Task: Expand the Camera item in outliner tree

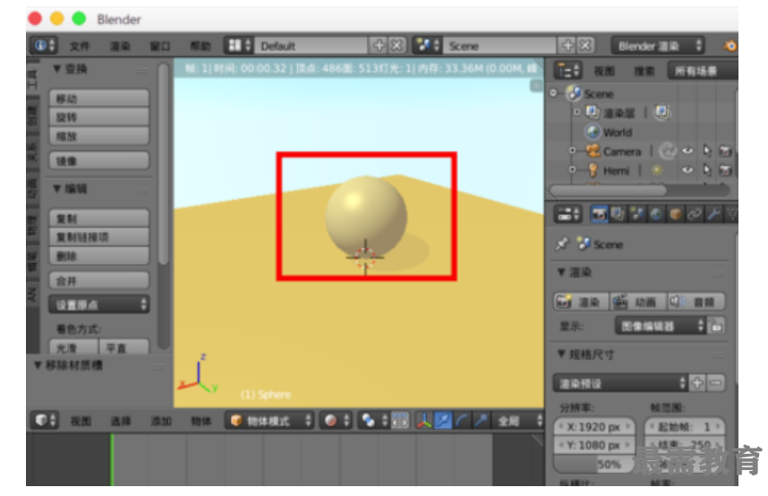Action: pyautogui.click(x=572, y=151)
